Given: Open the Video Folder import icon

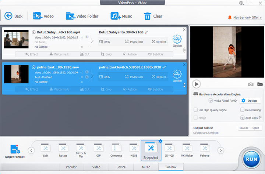Looking at the screenshot, I should 70,16.
